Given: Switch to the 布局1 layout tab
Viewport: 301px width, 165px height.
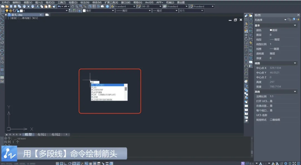Looking at the screenshot, I should [42, 135].
